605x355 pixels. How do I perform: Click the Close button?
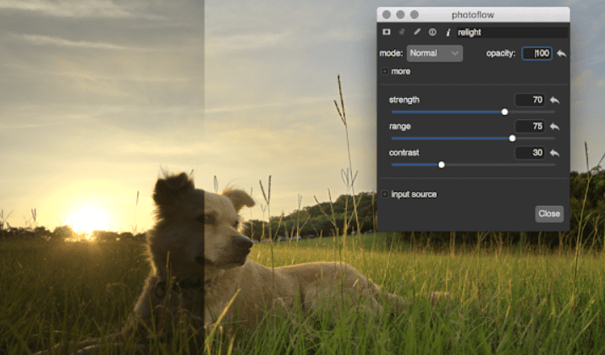tap(549, 214)
